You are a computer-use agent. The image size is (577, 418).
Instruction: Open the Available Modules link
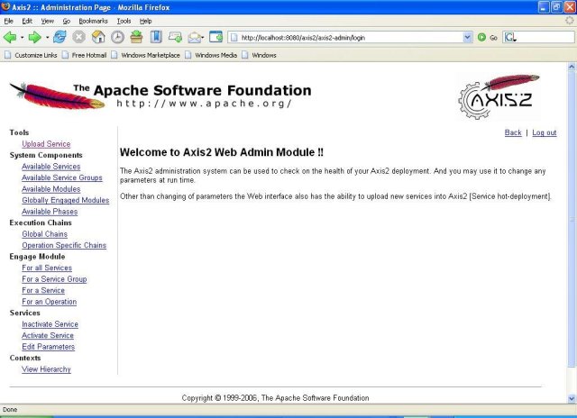[x=50, y=189]
